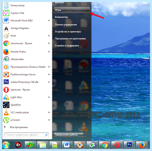Open the Firefox icon on taskbar
Screen dimensions: 152x151
coord(142,145)
